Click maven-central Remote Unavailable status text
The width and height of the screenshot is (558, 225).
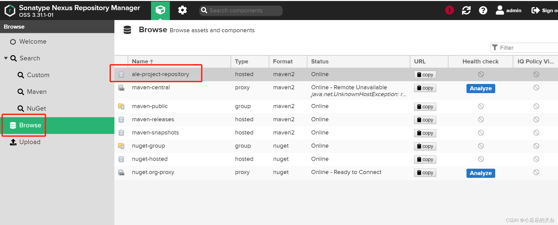349,88
